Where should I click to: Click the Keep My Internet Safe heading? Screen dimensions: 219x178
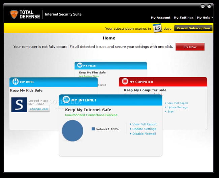click(88, 110)
